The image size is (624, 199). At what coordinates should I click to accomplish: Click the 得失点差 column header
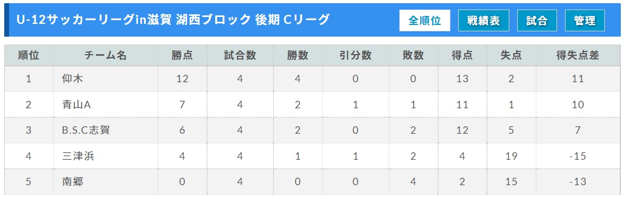point(577,55)
